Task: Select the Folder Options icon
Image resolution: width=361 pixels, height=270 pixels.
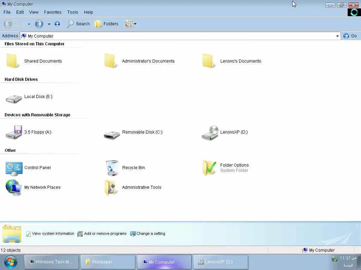Action: pyautogui.click(x=209, y=168)
